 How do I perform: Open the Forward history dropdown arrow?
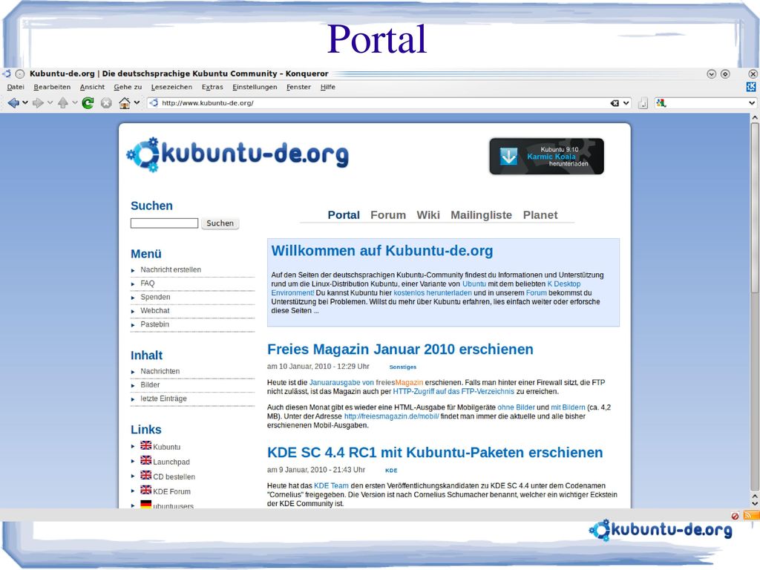50,102
